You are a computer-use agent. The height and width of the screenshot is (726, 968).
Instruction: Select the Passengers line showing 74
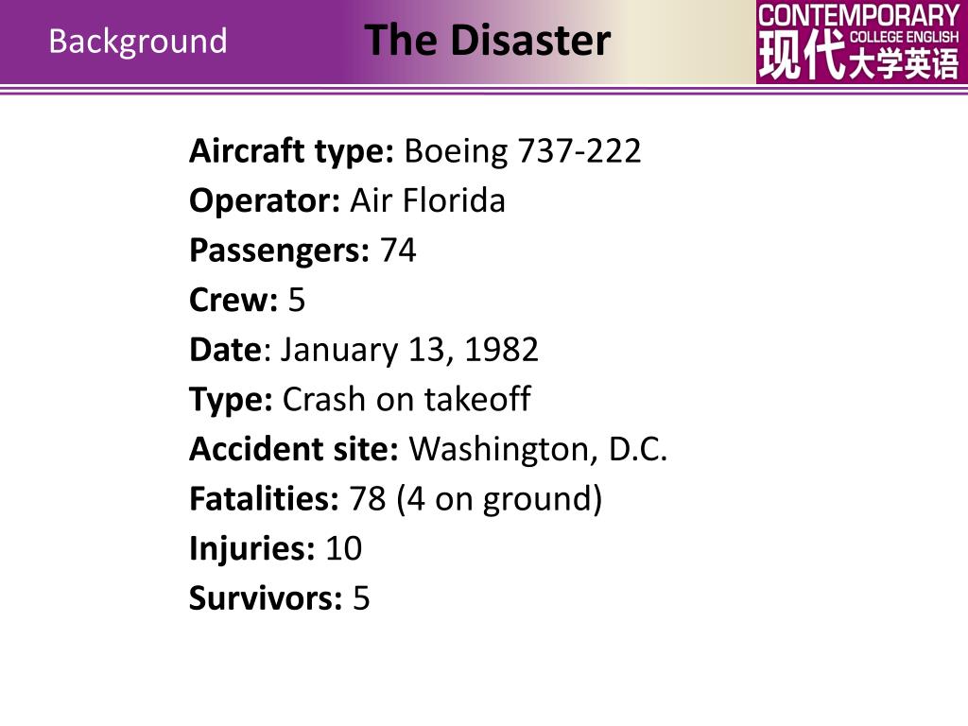(x=302, y=251)
